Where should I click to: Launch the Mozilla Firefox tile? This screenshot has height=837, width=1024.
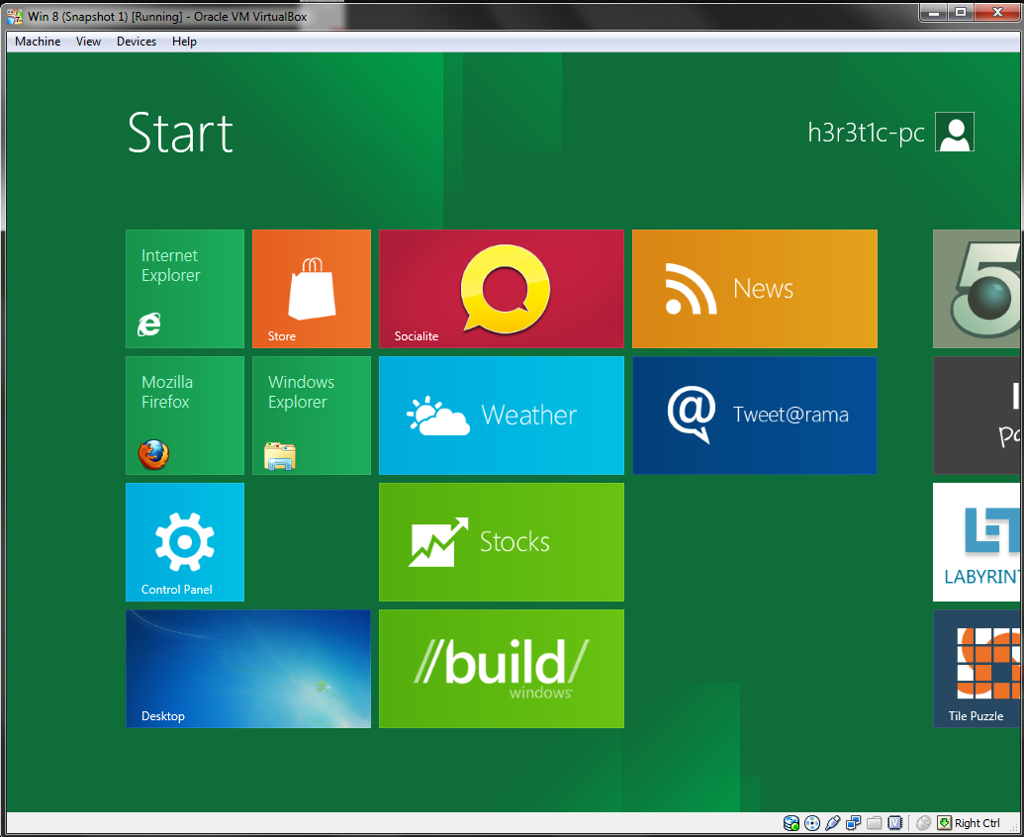[185, 416]
